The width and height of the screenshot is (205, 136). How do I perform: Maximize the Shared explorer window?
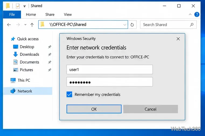tap(179, 6)
